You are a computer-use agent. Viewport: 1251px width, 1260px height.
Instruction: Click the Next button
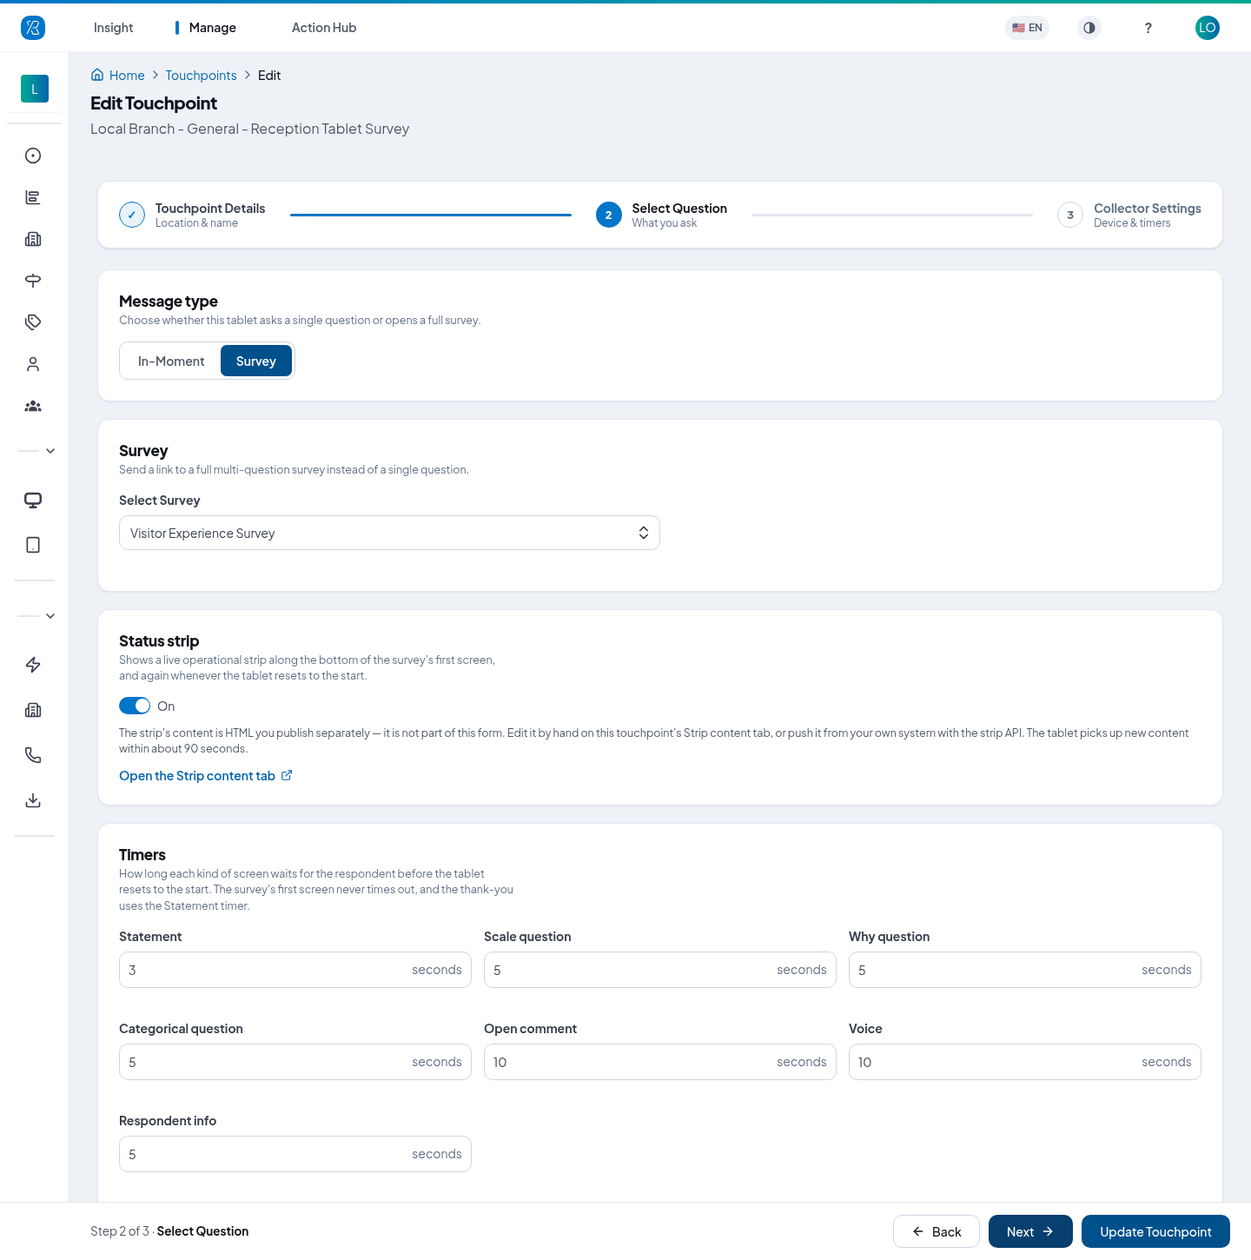point(1030,1231)
